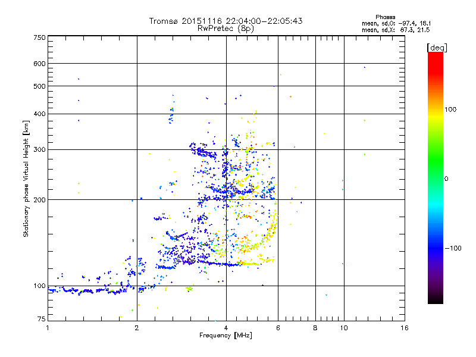Click the x-axis tick label '6'
This screenshot has width=476, height=357.
point(278,328)
